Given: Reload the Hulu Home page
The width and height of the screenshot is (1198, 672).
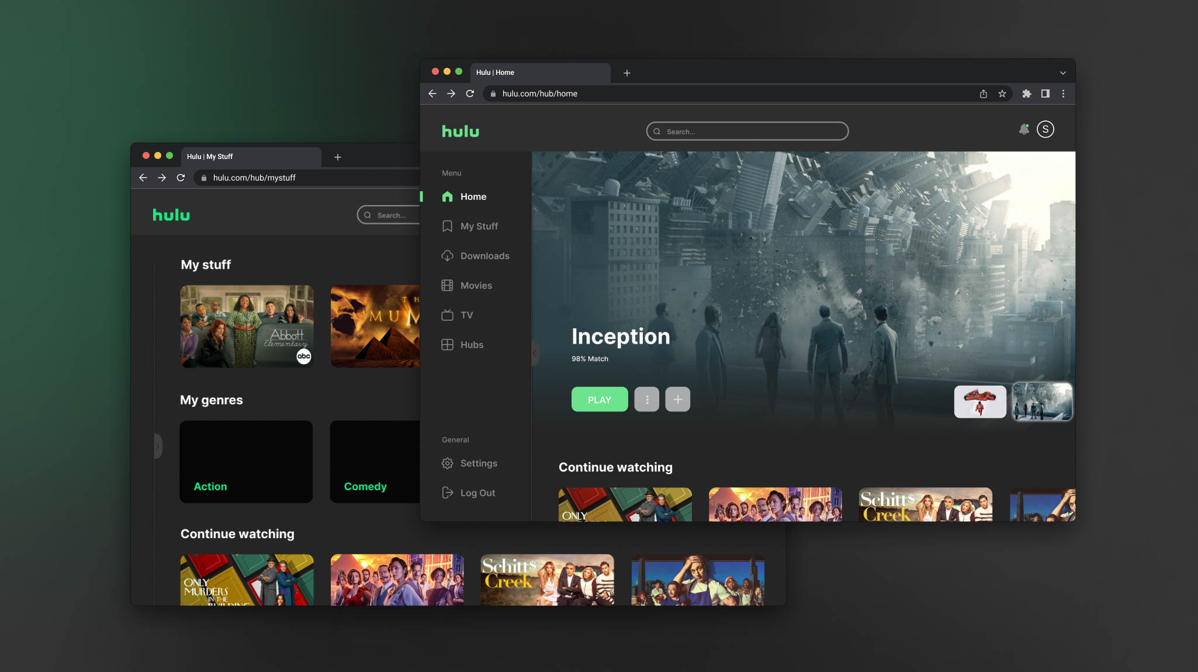Looking at the screenshot, I should pyautogui.click(x=470, y=93).
